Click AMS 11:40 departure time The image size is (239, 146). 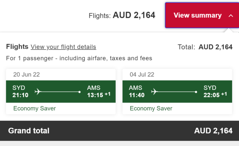pos(137,95)
